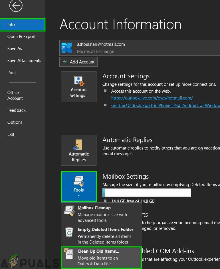This screenshot has width=220, height=269.
Task: Open the outlook.live.com/owa/hotmail.com link
Action: click(x=152, y=98)
